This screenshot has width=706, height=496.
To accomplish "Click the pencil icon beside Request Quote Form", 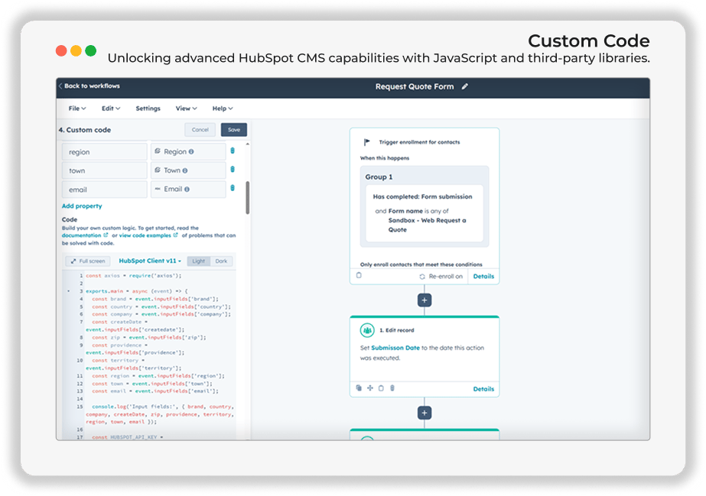I will click(x=464, y=86).
